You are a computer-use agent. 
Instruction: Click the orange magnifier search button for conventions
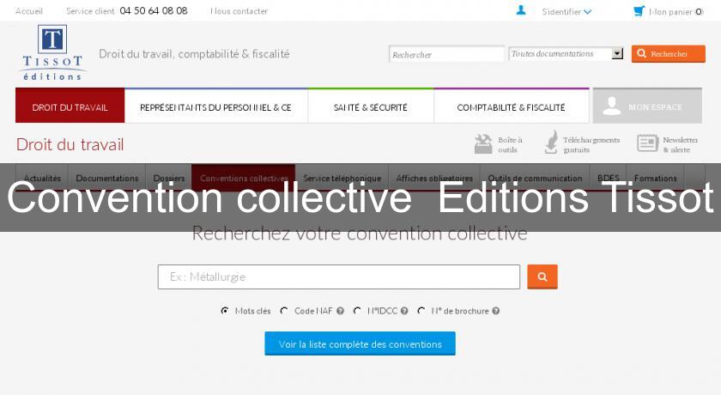pyautogui.click(x=542, y=276)
